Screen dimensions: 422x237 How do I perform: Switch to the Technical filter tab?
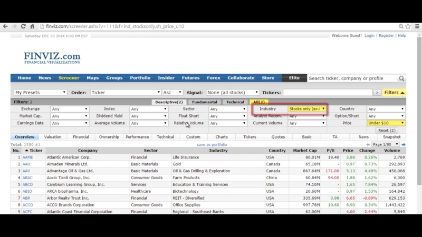tap(235, 102)
